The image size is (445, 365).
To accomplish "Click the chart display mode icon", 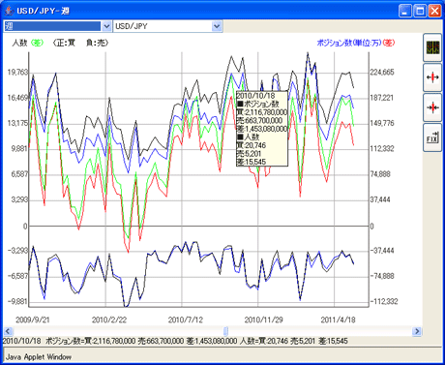I will (432, 47).
